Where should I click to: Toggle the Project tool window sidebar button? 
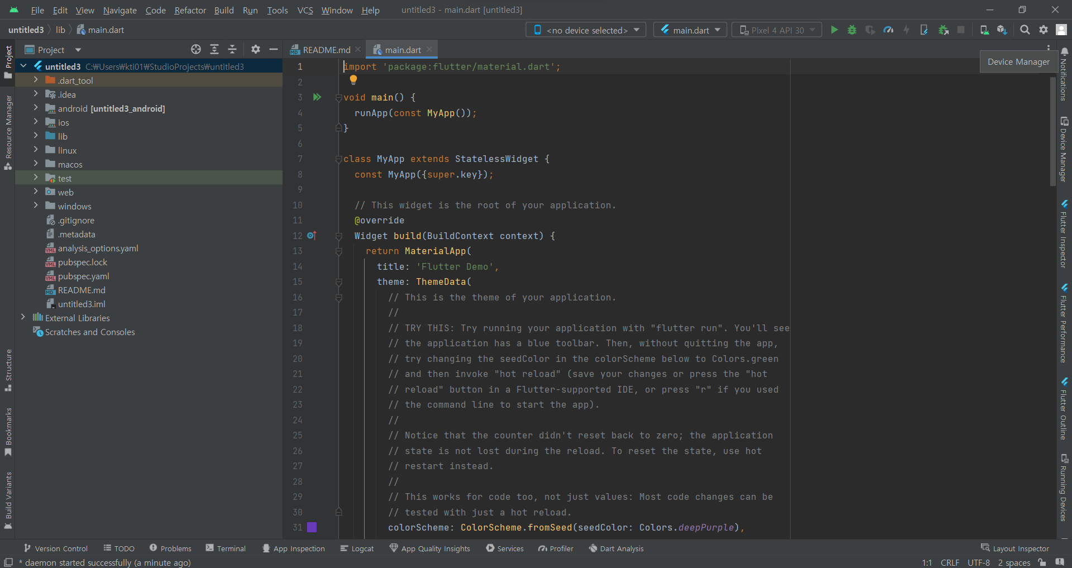[x=8, y=62]
